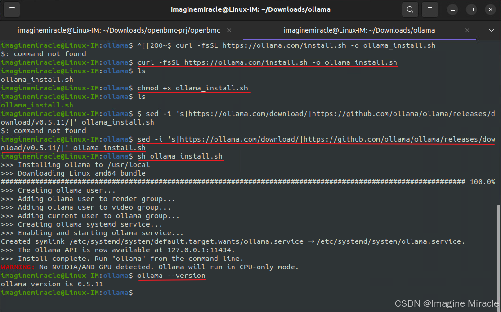Click 'Enabling and starting ollama service' line

pos(92,233)
